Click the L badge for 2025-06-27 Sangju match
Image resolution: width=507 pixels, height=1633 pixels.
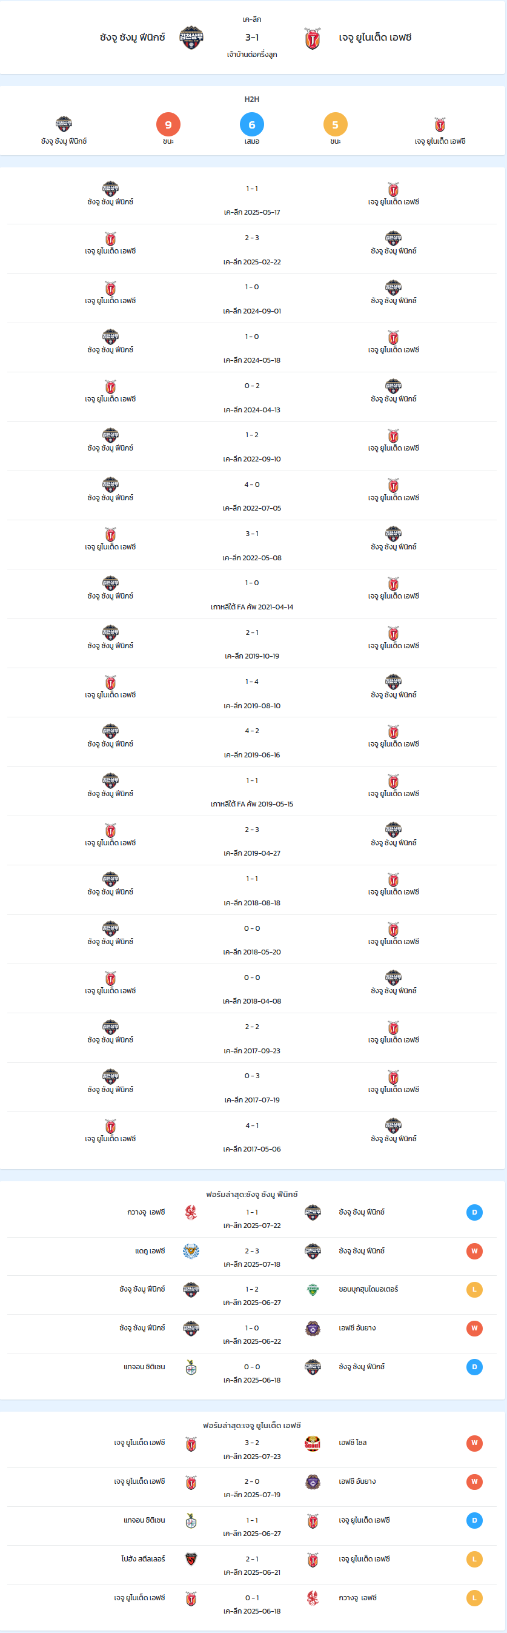click(475, 1290)
